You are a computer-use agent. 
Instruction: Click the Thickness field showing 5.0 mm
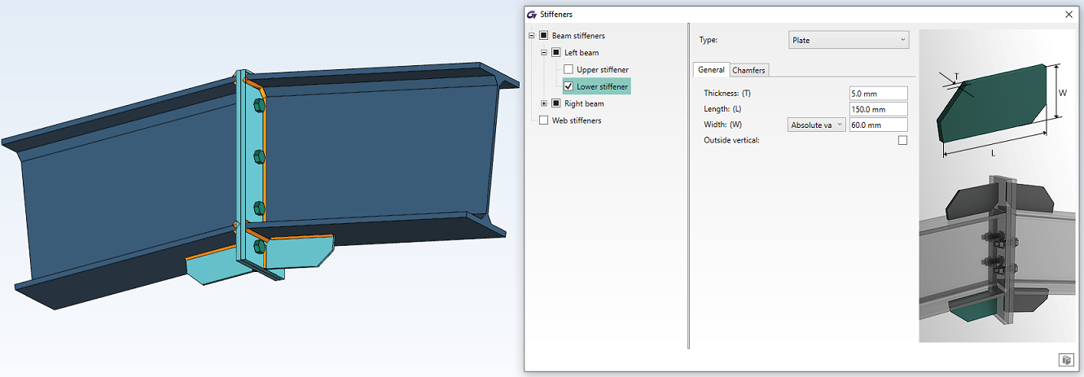(878, 94)
